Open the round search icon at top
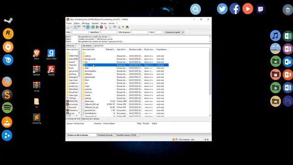Screen dimensions: 293x165 [195, 9]
